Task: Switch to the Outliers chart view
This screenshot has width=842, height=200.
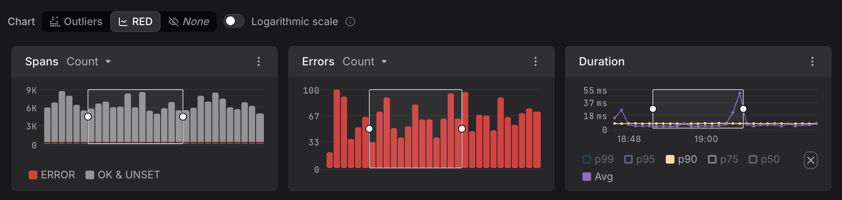Action: 76,22
